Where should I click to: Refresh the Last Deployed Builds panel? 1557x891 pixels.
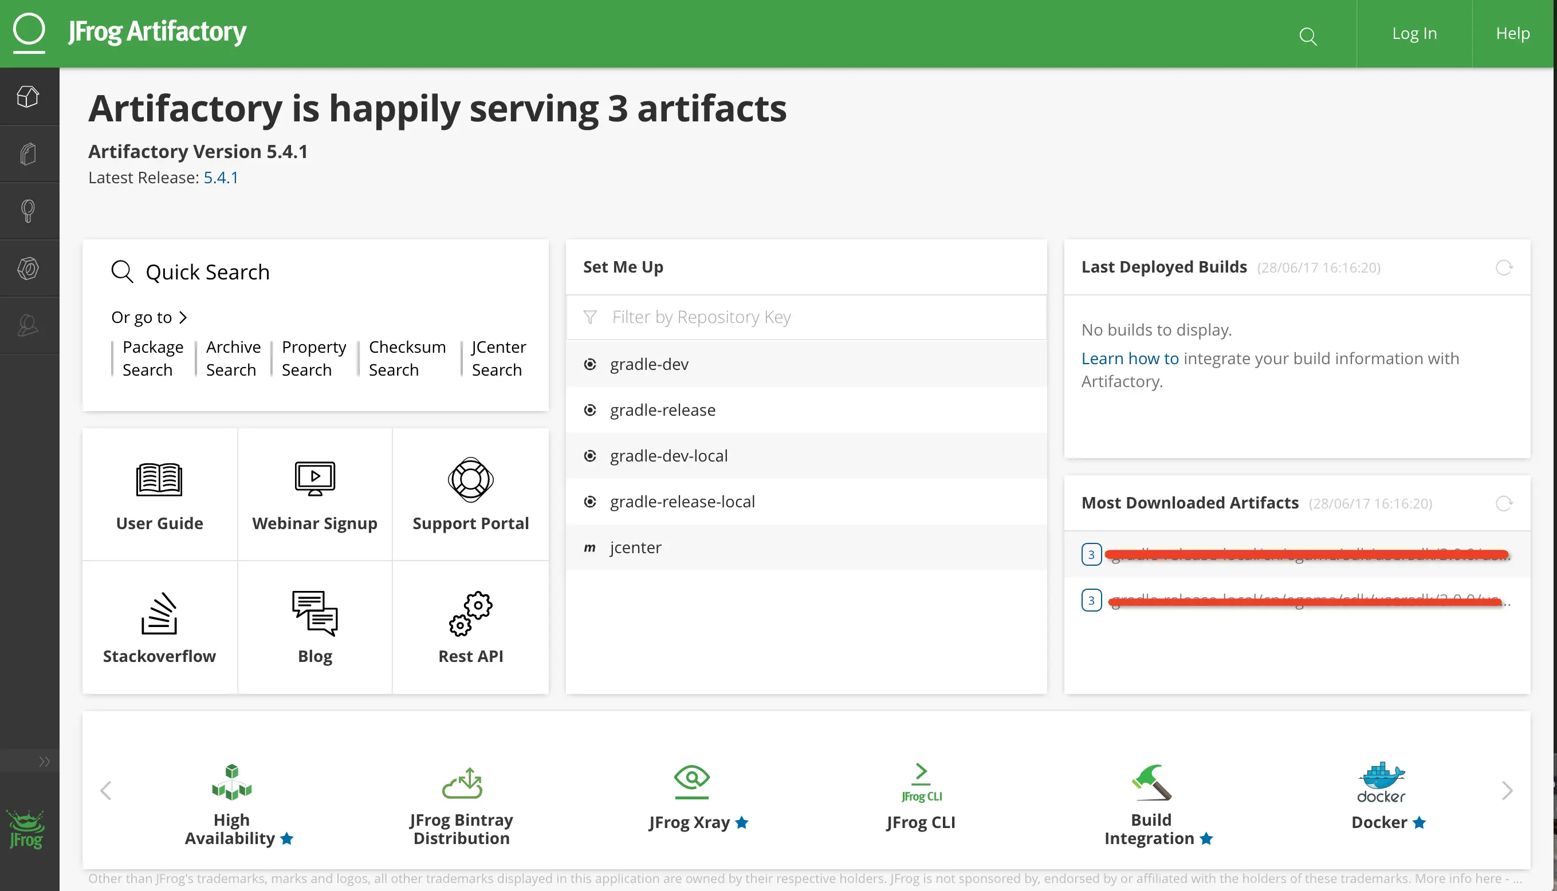click(1503, 267)
